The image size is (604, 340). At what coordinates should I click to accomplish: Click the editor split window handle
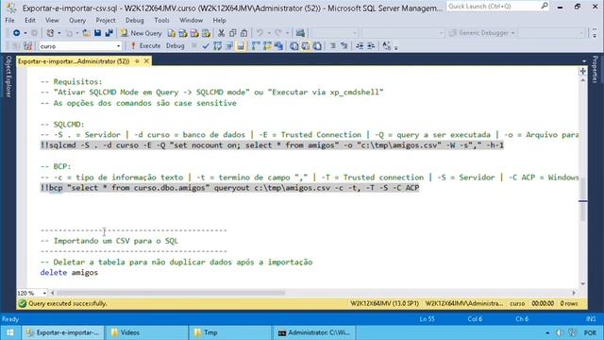click(583, 72)
